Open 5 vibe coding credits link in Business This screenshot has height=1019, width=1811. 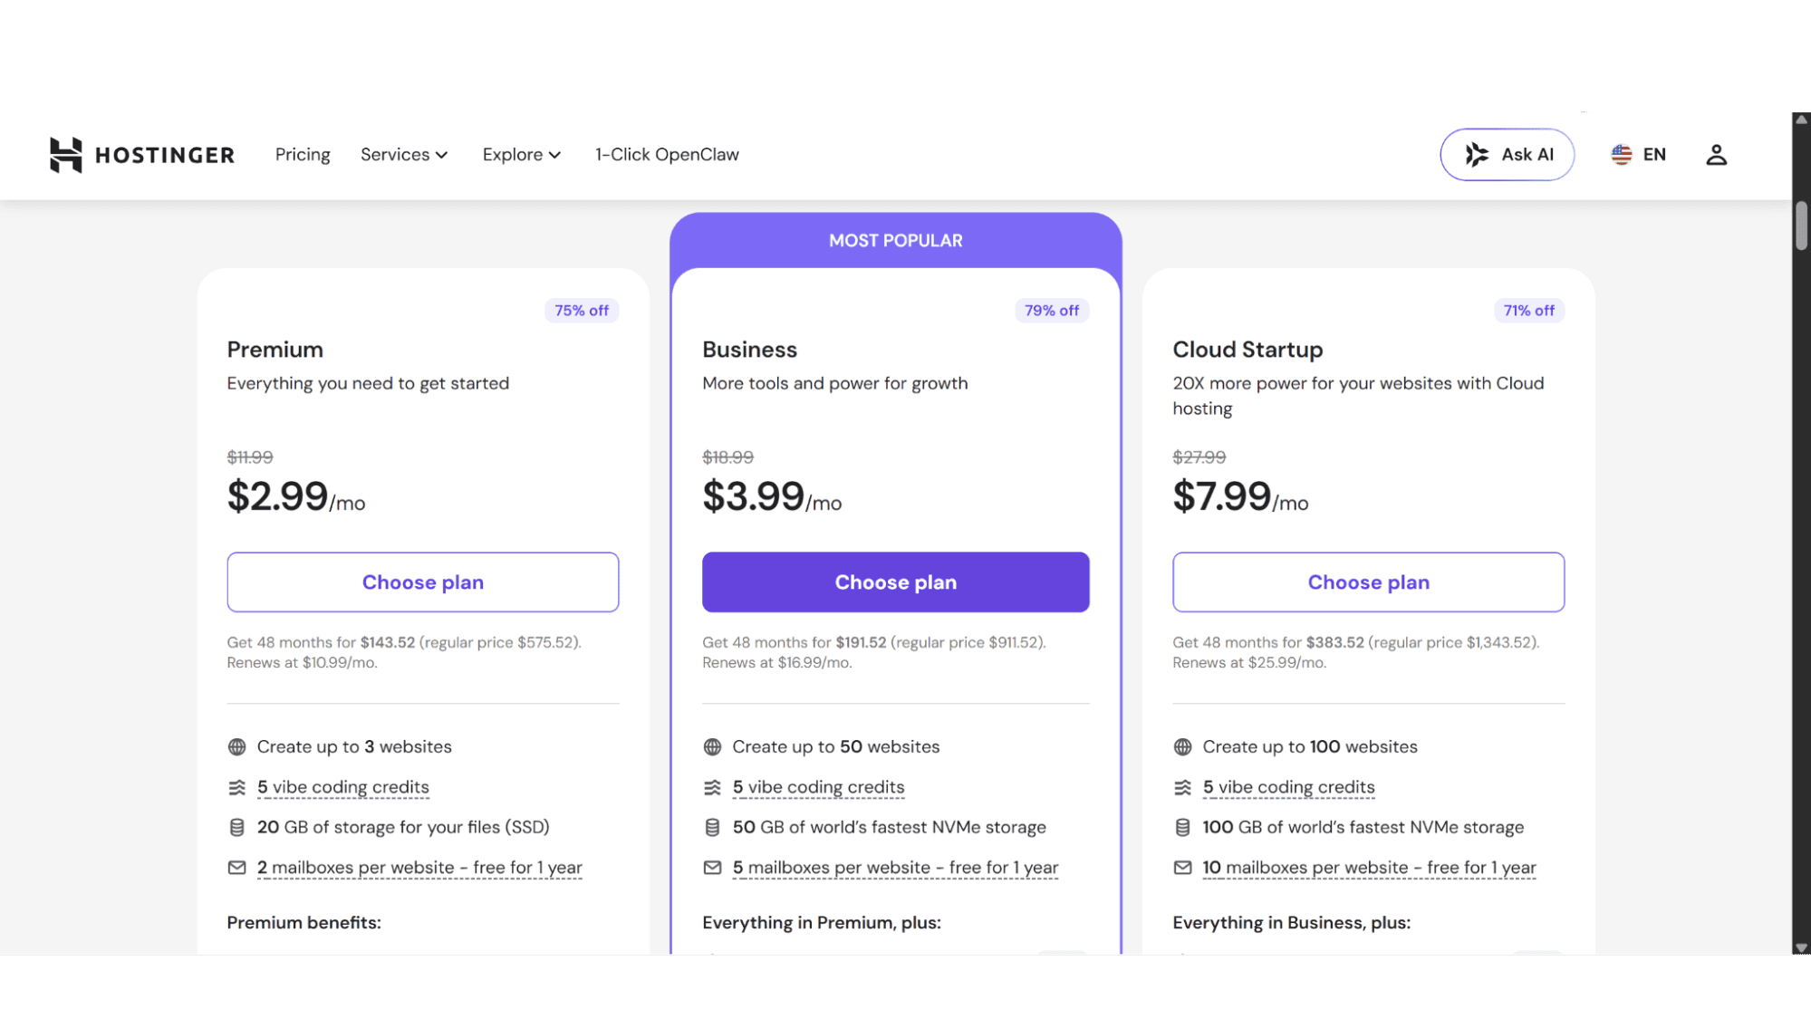click(x=819, y=788)
